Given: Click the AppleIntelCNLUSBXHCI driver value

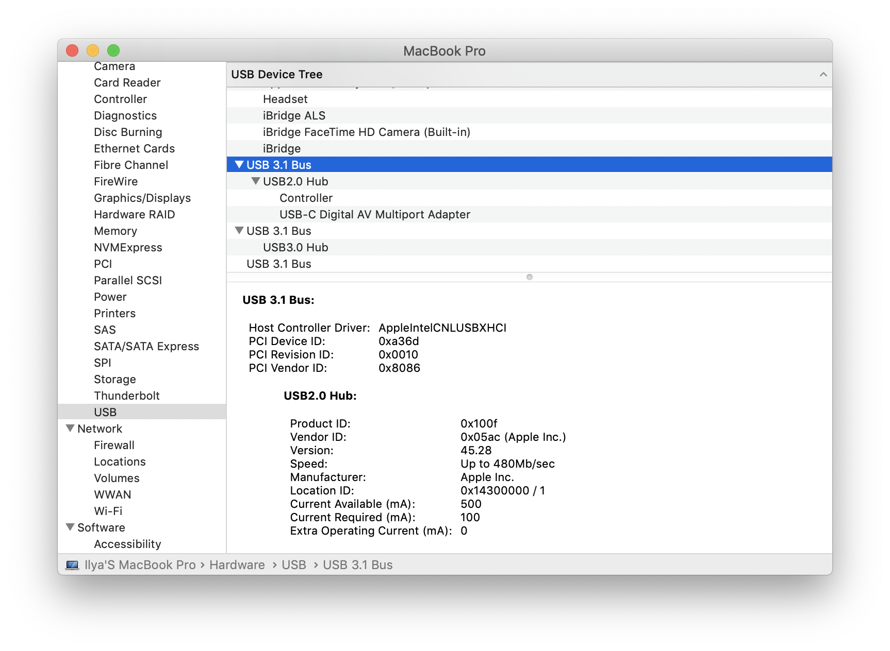Looking at the screenshot, I should point(442,328).
